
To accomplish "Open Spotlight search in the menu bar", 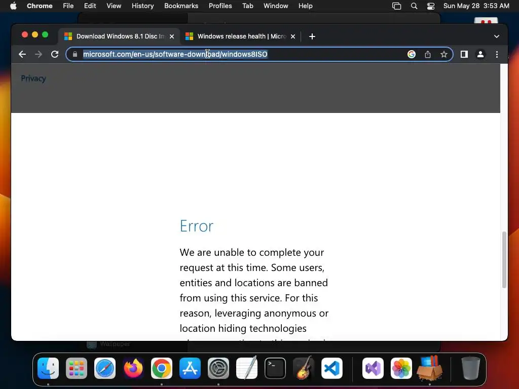I will (x=414, y=6).
